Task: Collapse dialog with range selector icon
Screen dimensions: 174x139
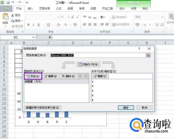Action: [x=148, y=55]
